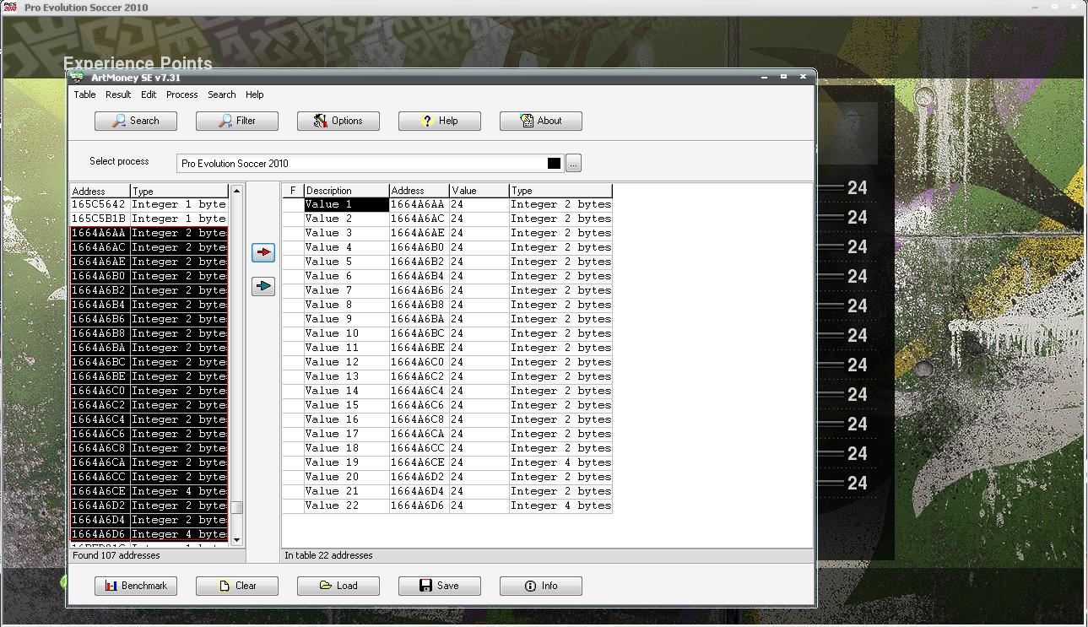
Task: Click the Search button
Action: click(x=136, y=121)
